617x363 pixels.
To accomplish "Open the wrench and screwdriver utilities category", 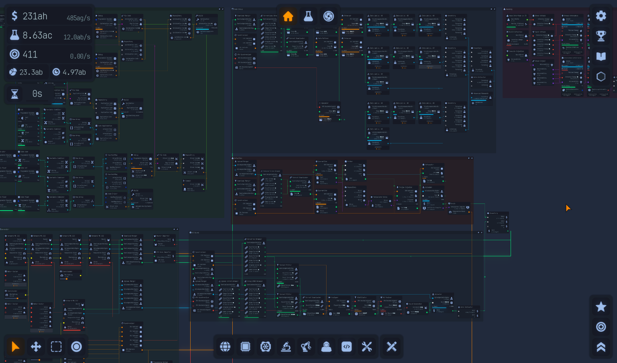I will pos(367,347).
